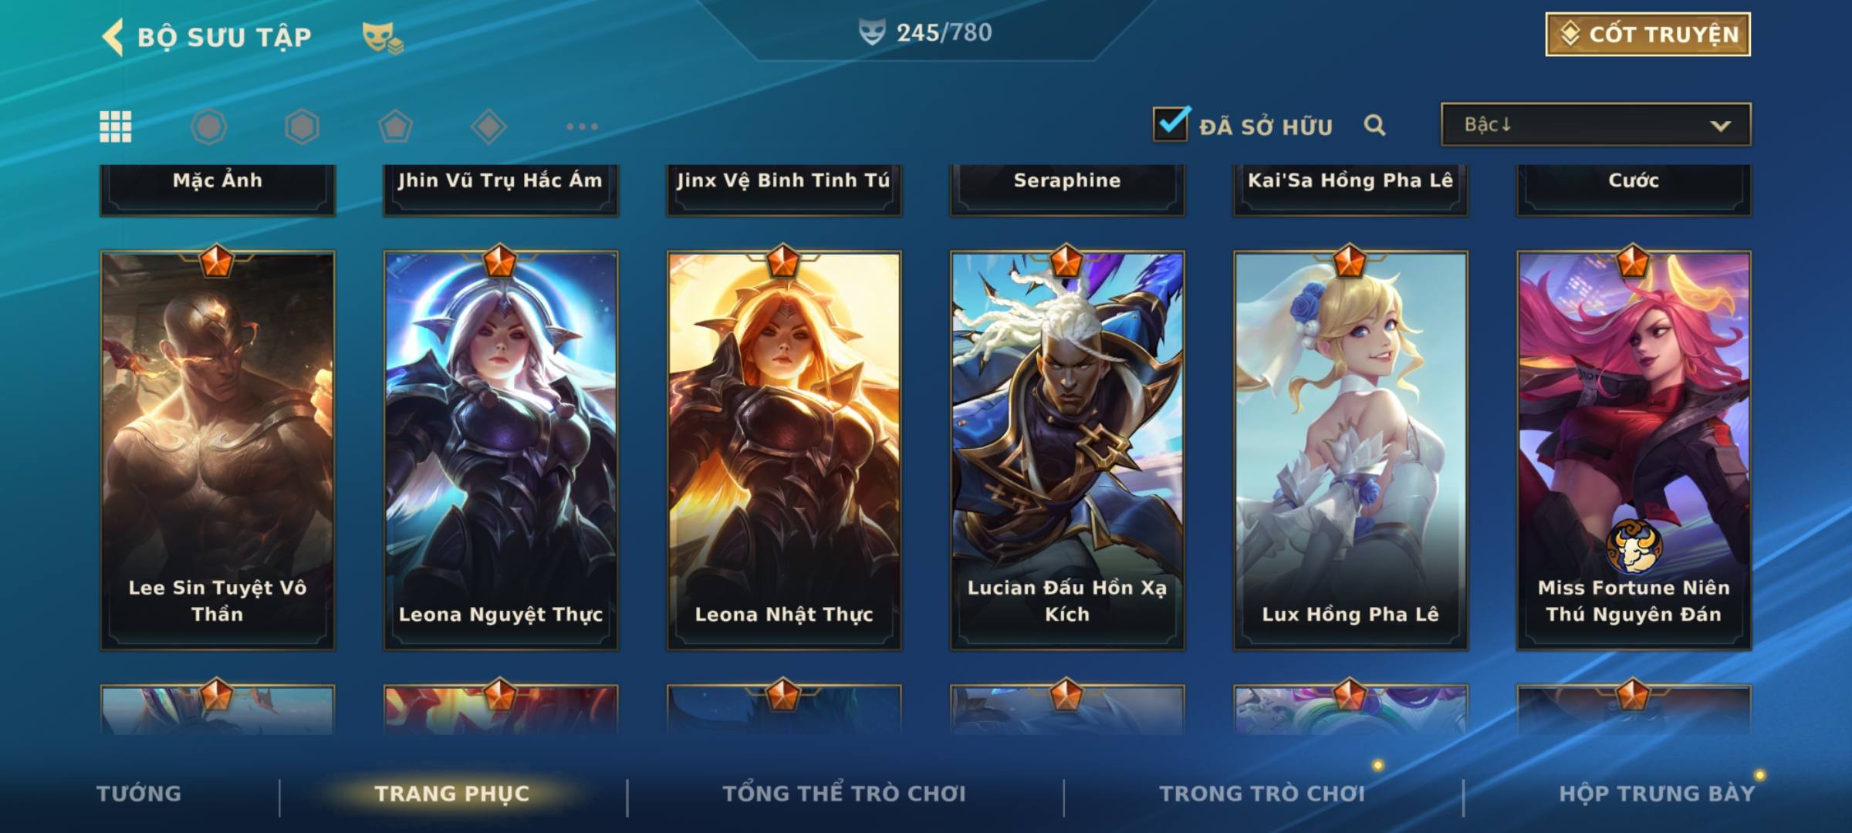
Task: Uncheck the Đã Sở Hữu checkbox
Action: (x=1171, y=123)
